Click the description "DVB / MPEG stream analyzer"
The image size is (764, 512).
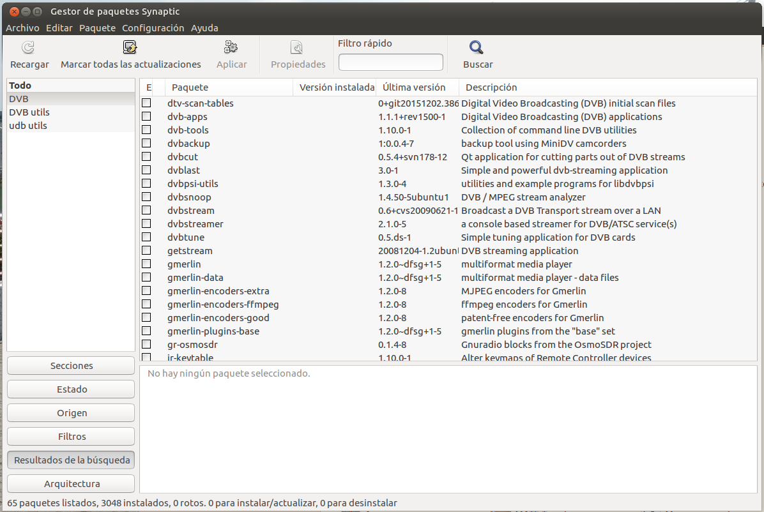coord(523,197)
